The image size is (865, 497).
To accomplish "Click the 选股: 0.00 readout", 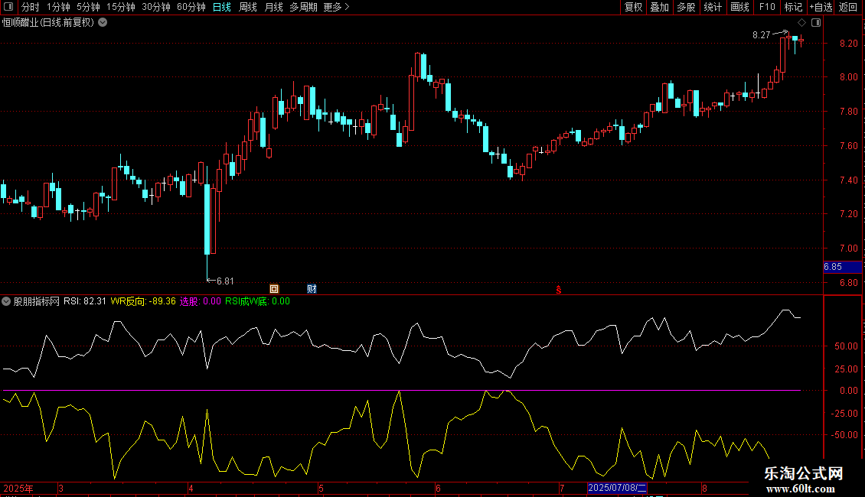I will 201,301.
